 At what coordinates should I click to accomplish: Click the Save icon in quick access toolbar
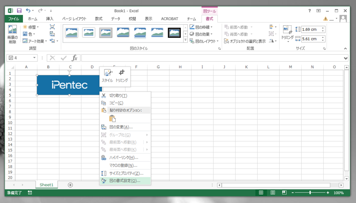pos(19,11)
